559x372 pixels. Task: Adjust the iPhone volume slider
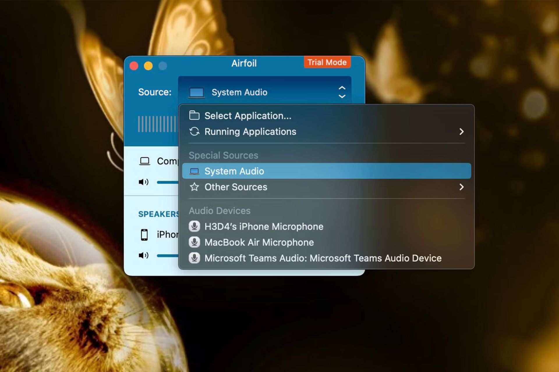pos(167,255)
